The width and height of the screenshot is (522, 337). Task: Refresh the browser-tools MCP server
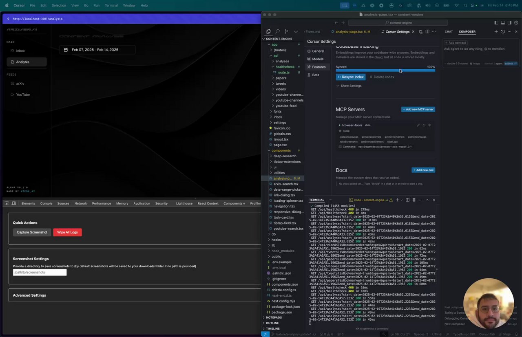pos(424,125)
